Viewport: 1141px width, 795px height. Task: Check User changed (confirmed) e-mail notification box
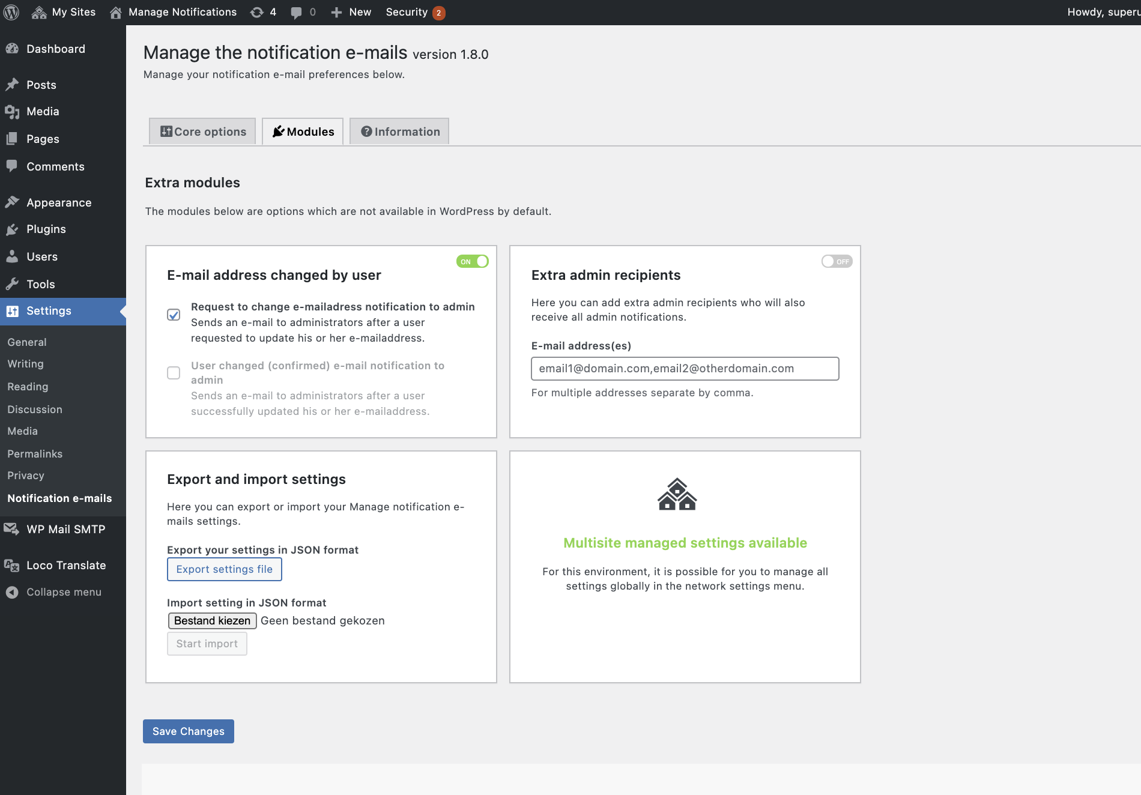(174, 373)
